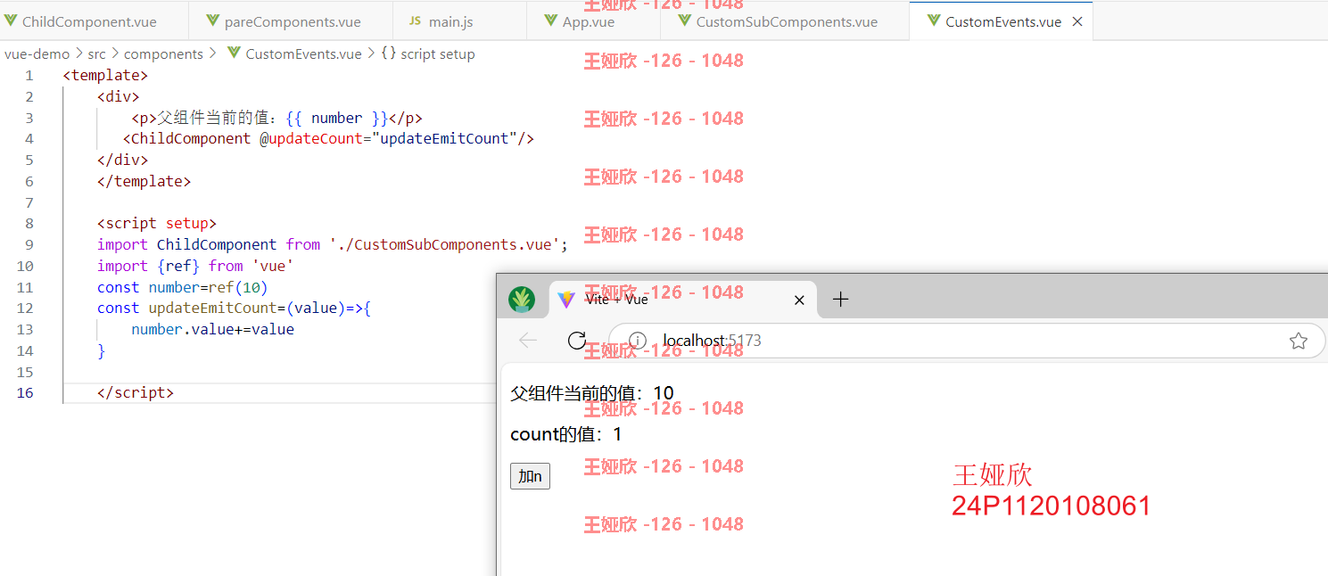Click line number 8 in the gutter
This screenshot has height=576, width=1328.
[x=29, y=224]
